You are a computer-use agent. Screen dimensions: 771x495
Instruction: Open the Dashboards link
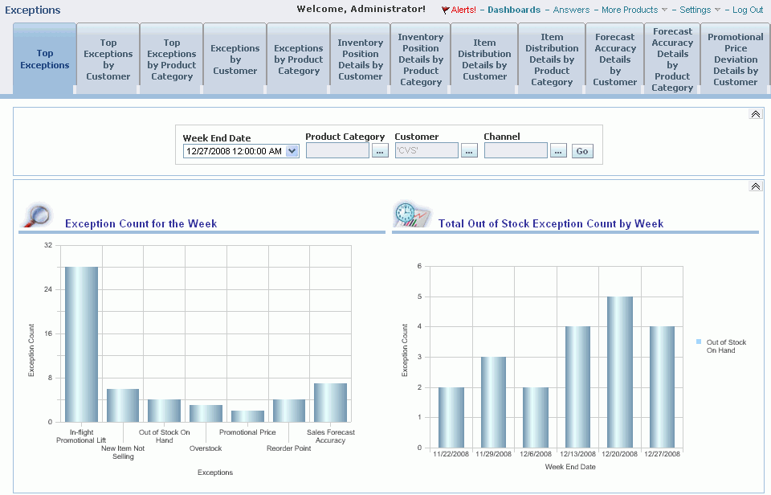(514, 10)
